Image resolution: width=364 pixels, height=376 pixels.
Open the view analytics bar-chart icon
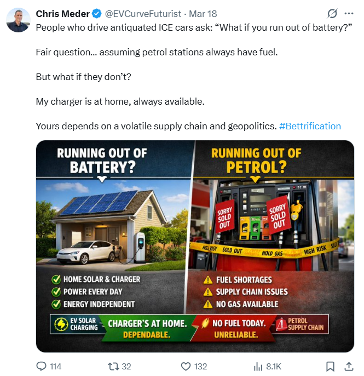[x=258, y=366]
